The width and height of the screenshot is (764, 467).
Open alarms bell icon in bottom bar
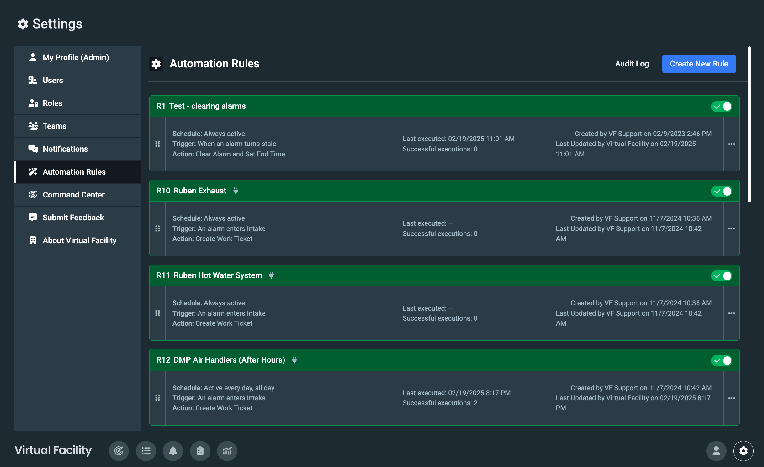click(x=173, y=451)
